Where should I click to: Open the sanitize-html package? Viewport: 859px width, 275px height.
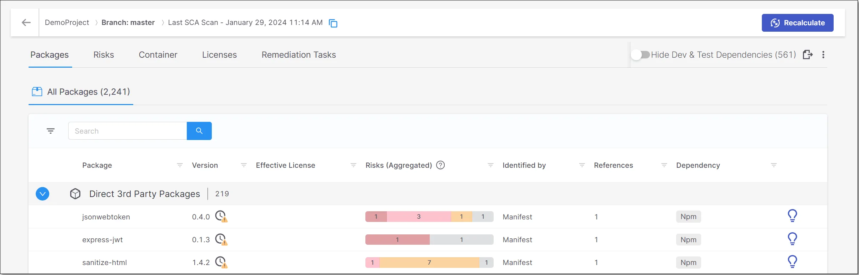pos(105,263)
